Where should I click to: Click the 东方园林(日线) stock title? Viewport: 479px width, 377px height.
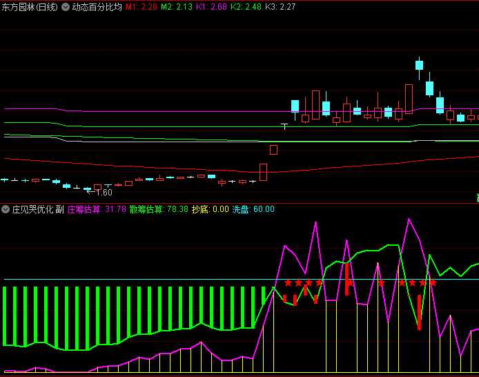point(29,7)
